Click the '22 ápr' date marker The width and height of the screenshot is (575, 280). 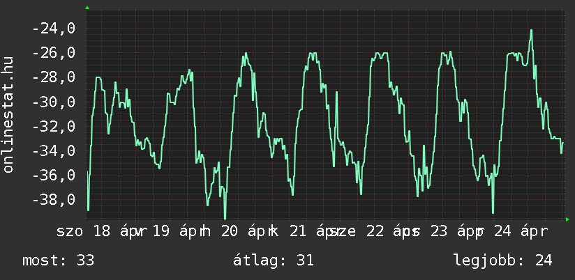[x=388, y=231]
